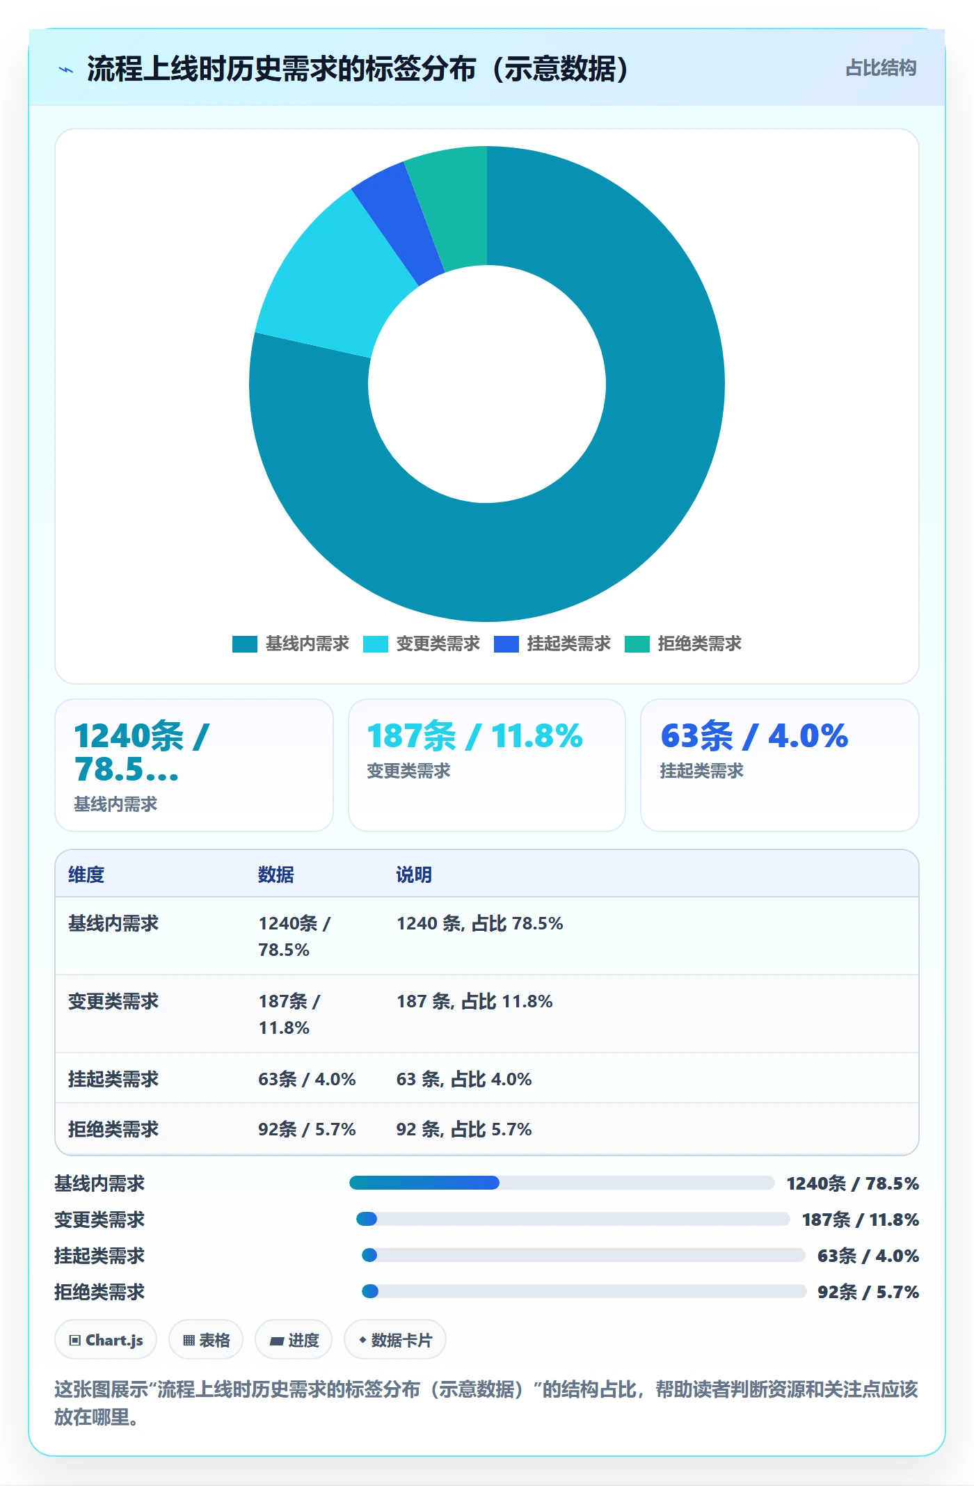974x1486 pixels.
Task: Select the 数据卡片 tag chip
Action: [395, 1340]
